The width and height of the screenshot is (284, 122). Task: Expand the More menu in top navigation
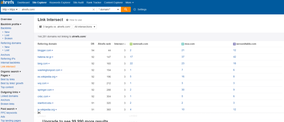pos(130,3)
